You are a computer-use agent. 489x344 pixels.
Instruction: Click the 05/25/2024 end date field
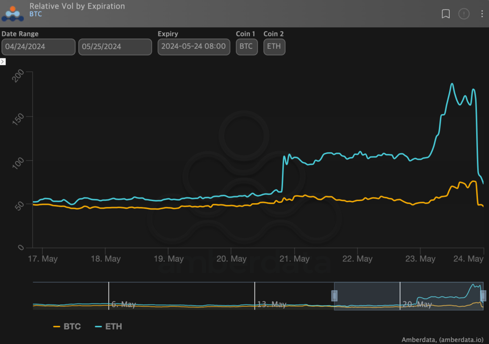(115, 47)
